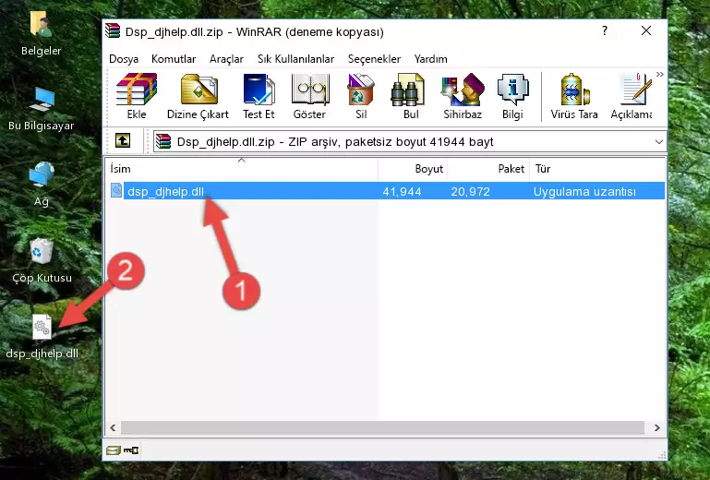Open the Yardım menu
This screenshot has height=480, width=710.
(x=430, y=59)
